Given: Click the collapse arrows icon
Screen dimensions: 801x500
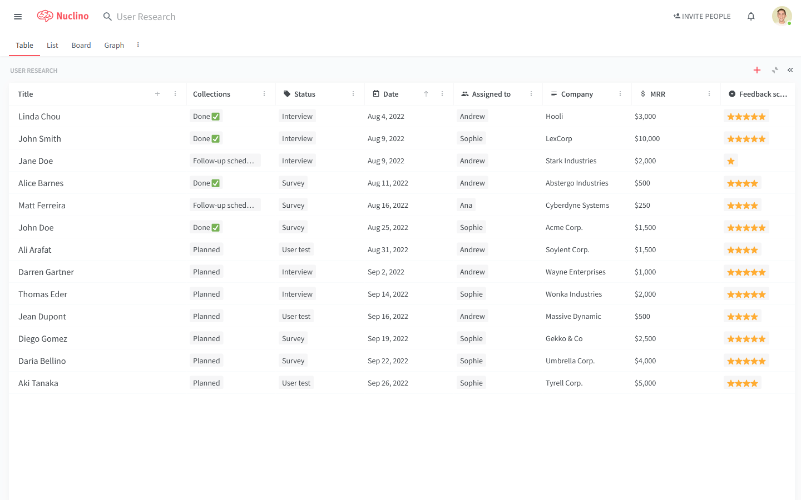Looking at the screenshot, I should point(775,70).
